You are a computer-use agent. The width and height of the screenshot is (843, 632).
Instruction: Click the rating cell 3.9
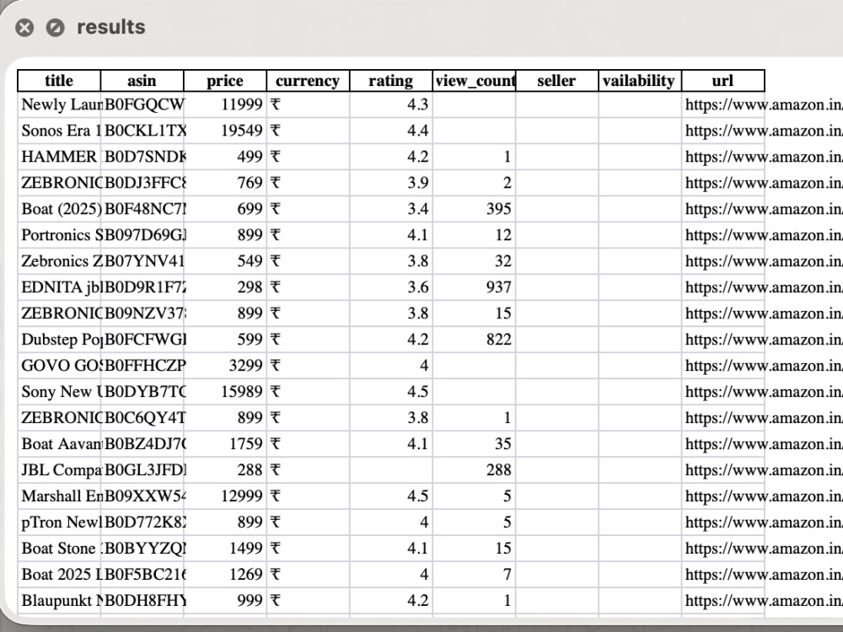(x=391, y=183)
